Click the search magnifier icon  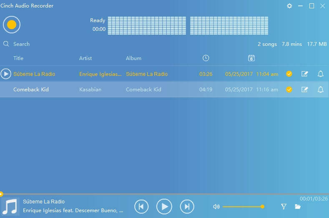click(6, 44)
